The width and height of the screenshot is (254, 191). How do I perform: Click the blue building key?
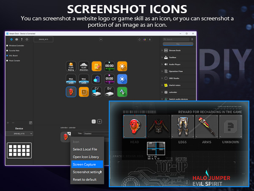point(97,79)
